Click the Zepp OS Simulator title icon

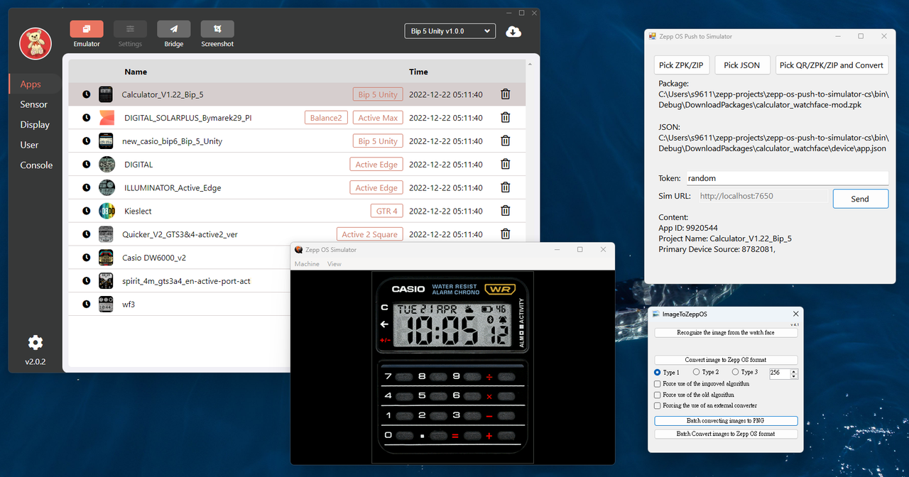(299, 250)
